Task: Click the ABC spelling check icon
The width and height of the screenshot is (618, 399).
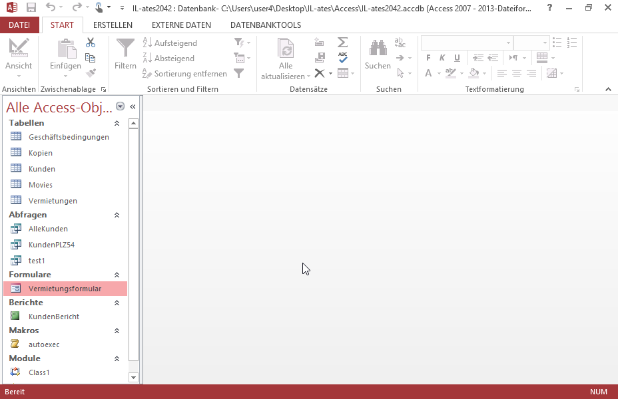Action: pyautogui.click(x=342, y=57)
